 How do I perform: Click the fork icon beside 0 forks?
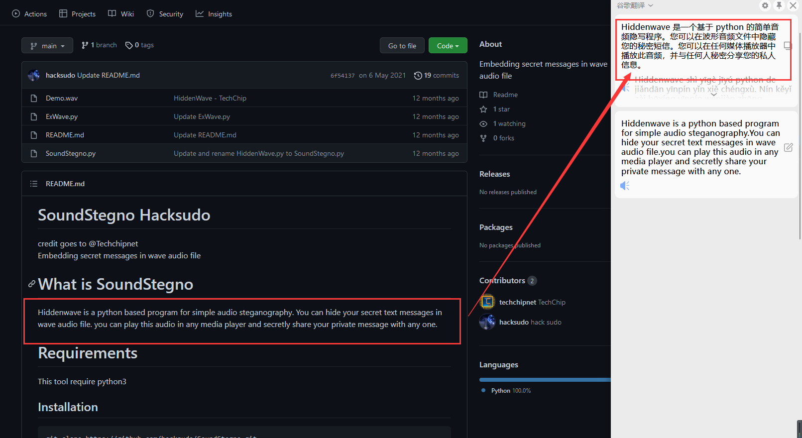point(483,138)
